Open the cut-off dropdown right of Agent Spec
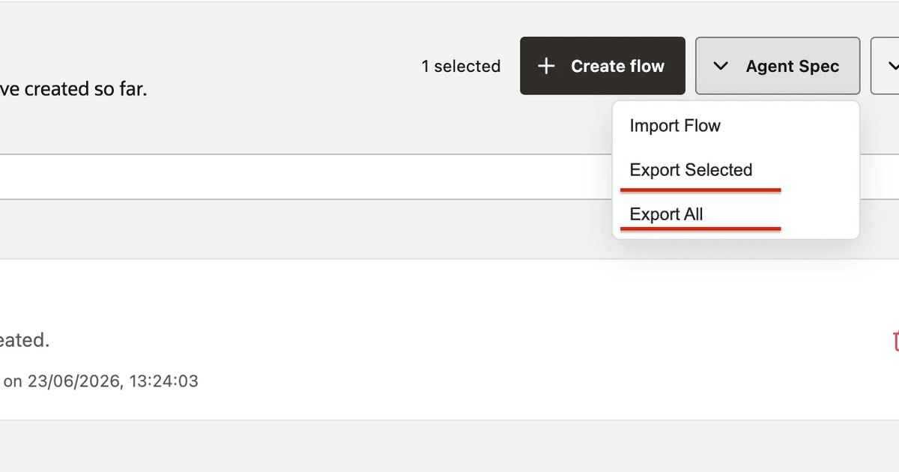 (886, 66)
